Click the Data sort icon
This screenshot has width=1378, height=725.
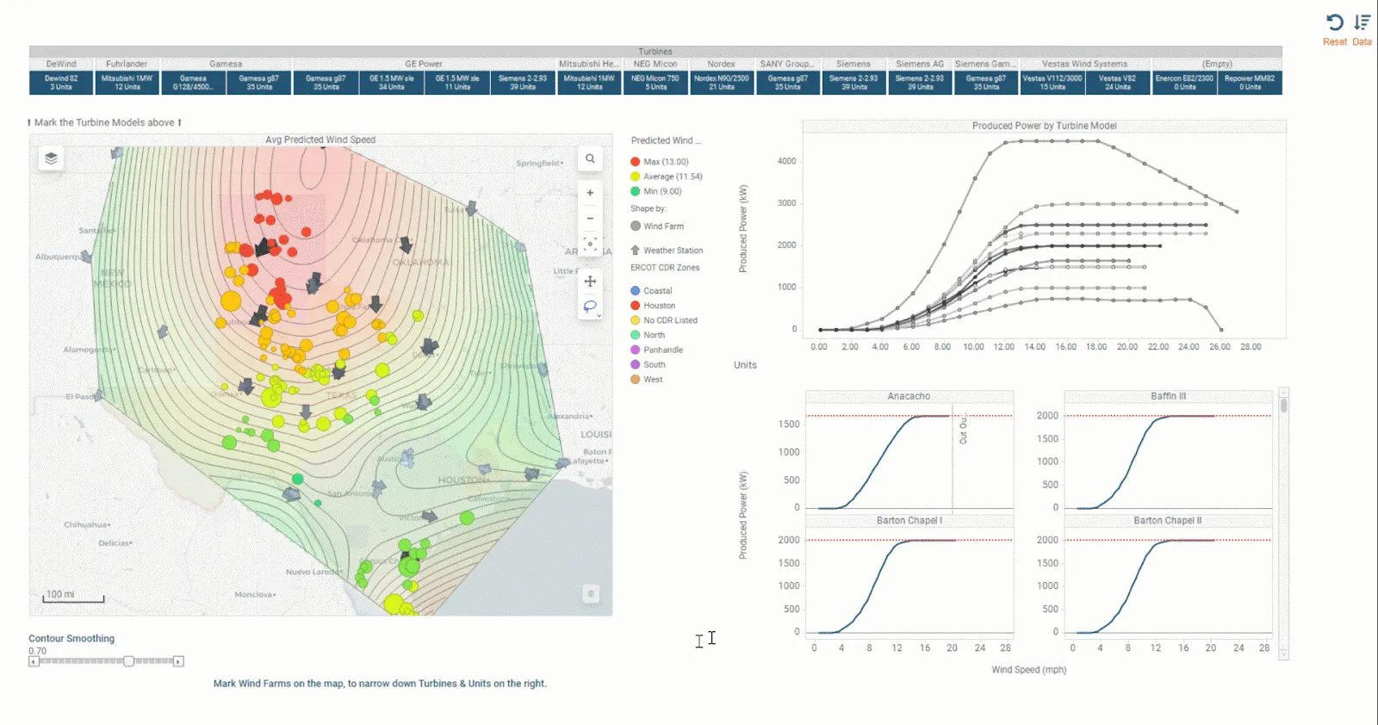[x=1362, y=22]
